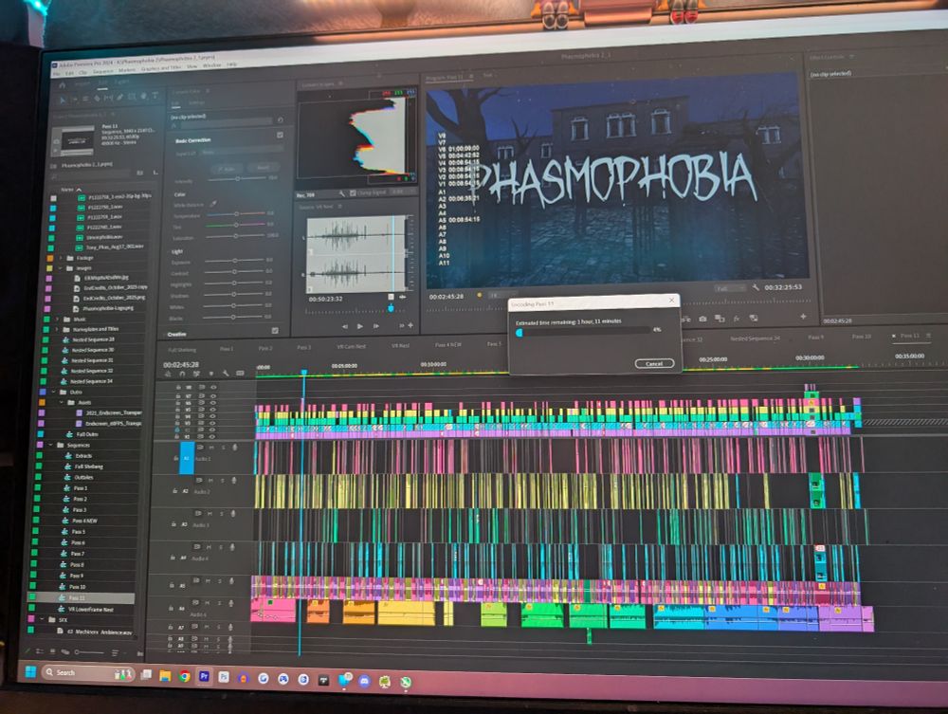Click the Lumetri reset effect icon
Image resolution: width=948 pixels, height=714 pixels.
click(280, 119)
